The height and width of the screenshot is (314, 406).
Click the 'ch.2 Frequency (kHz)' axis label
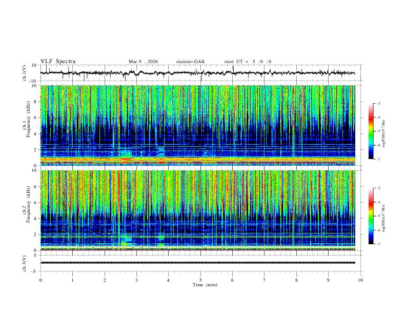point(26,204)
